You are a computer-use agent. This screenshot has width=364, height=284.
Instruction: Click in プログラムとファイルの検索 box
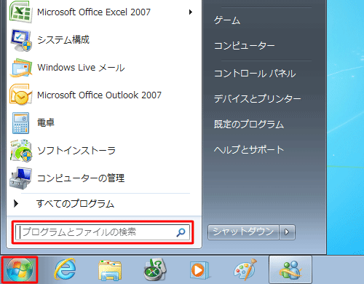coord(103,232)
